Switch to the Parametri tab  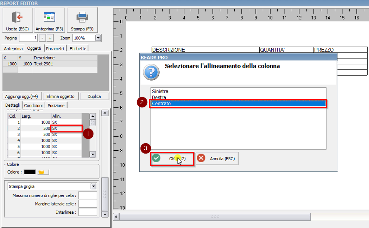pyautogui.click(x=55, y=48)
